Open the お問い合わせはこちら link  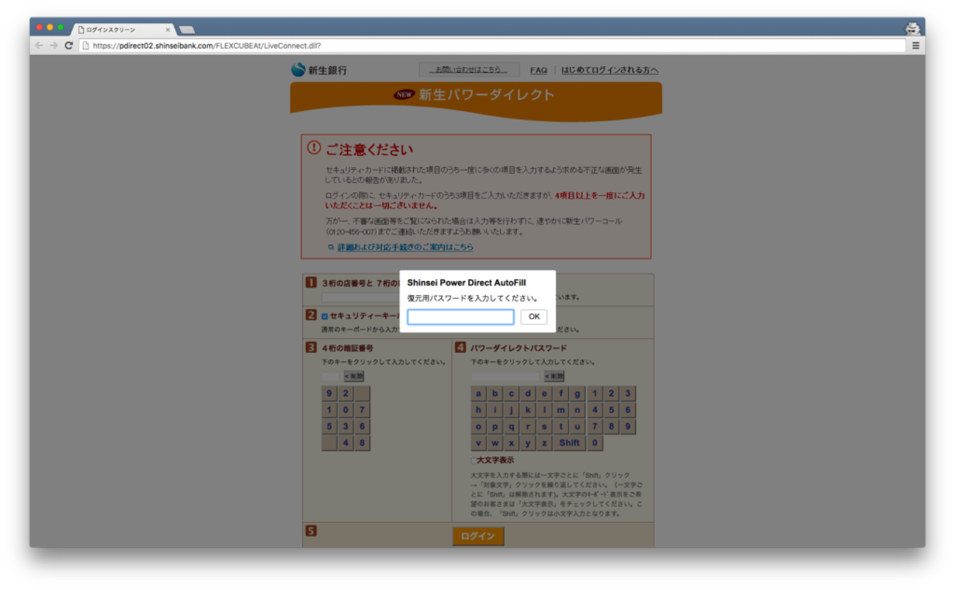click(x=469, y=70)
